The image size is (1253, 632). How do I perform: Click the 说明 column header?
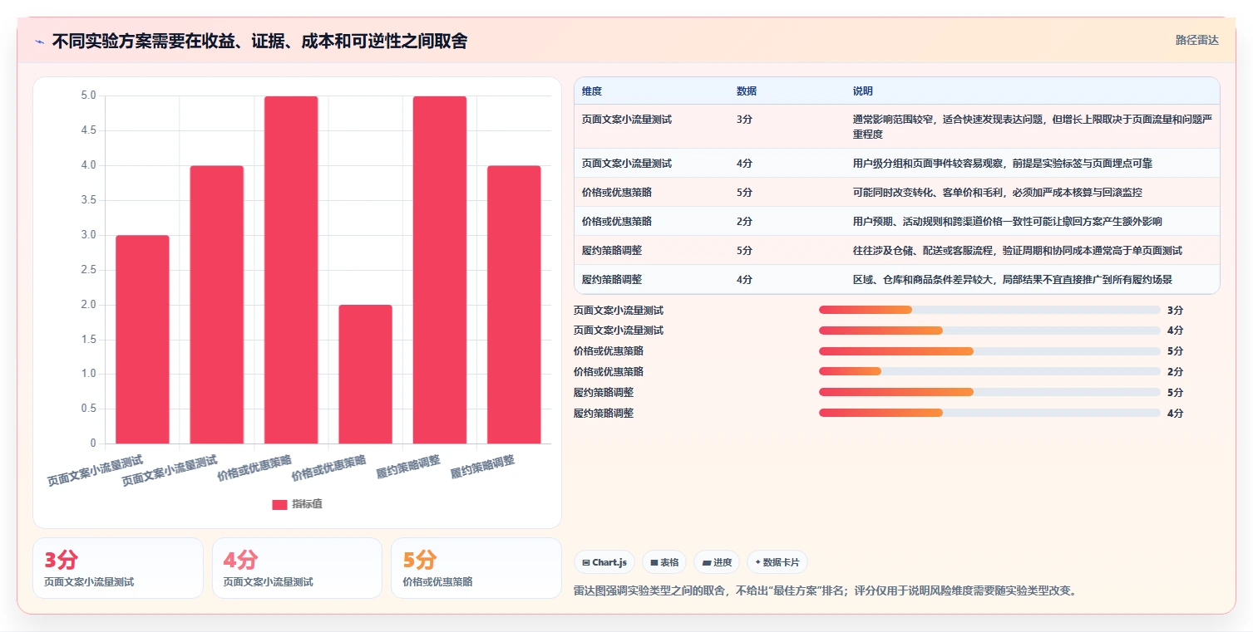(863, 91)
